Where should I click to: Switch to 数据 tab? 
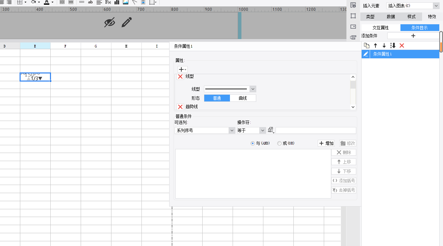391,17
